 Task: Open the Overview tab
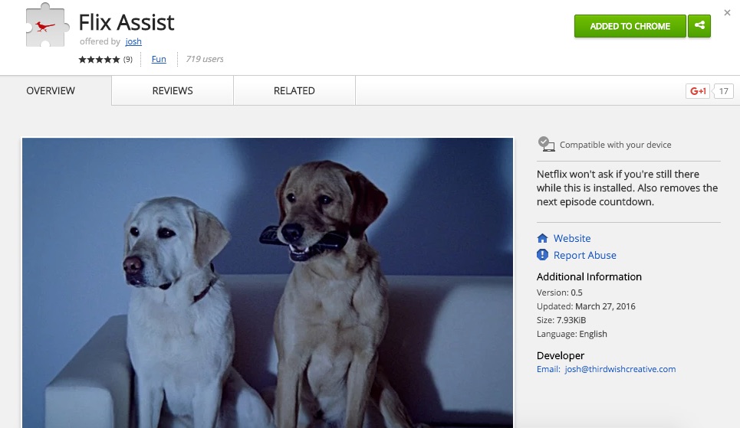point(51,90)
